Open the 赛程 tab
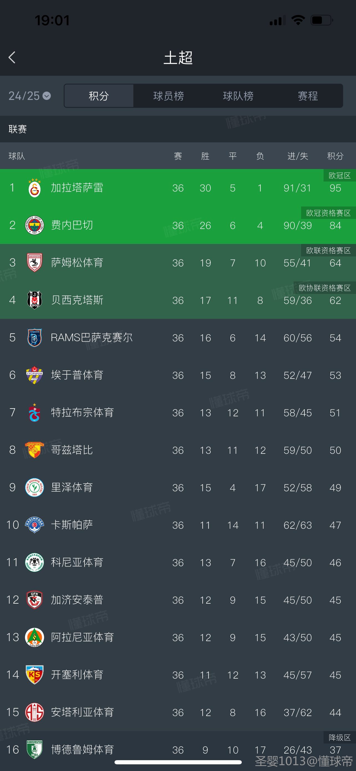The image size is (356, 771). pos(307,96)
